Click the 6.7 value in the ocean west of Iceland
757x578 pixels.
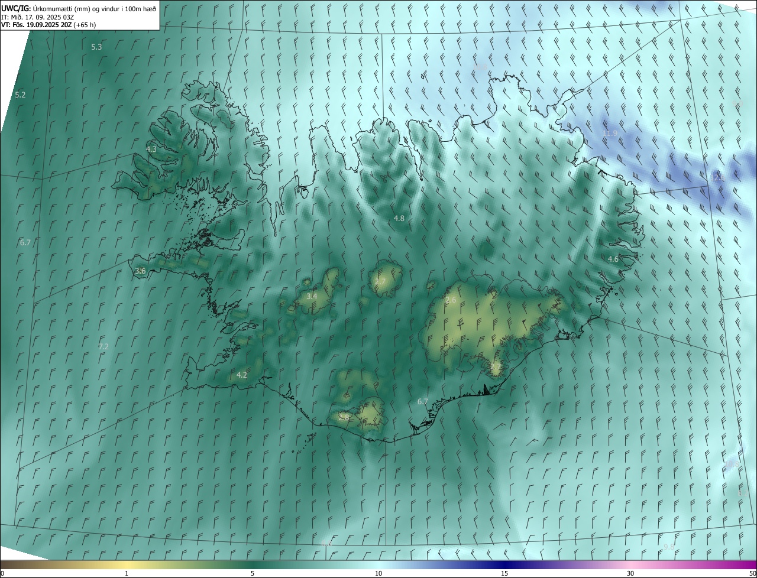(x=25, y=242)
